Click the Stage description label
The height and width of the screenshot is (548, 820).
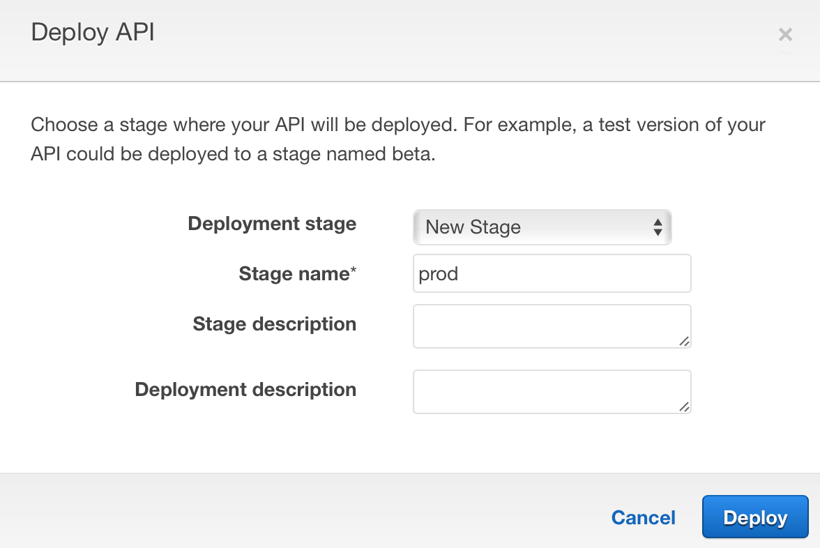(274, 324)
